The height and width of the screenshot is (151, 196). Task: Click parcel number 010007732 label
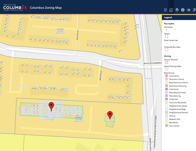24,86
